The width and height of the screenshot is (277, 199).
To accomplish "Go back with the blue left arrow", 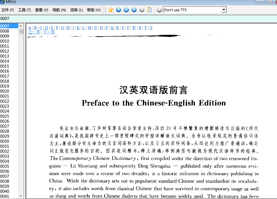I will (x=134, y=10).
